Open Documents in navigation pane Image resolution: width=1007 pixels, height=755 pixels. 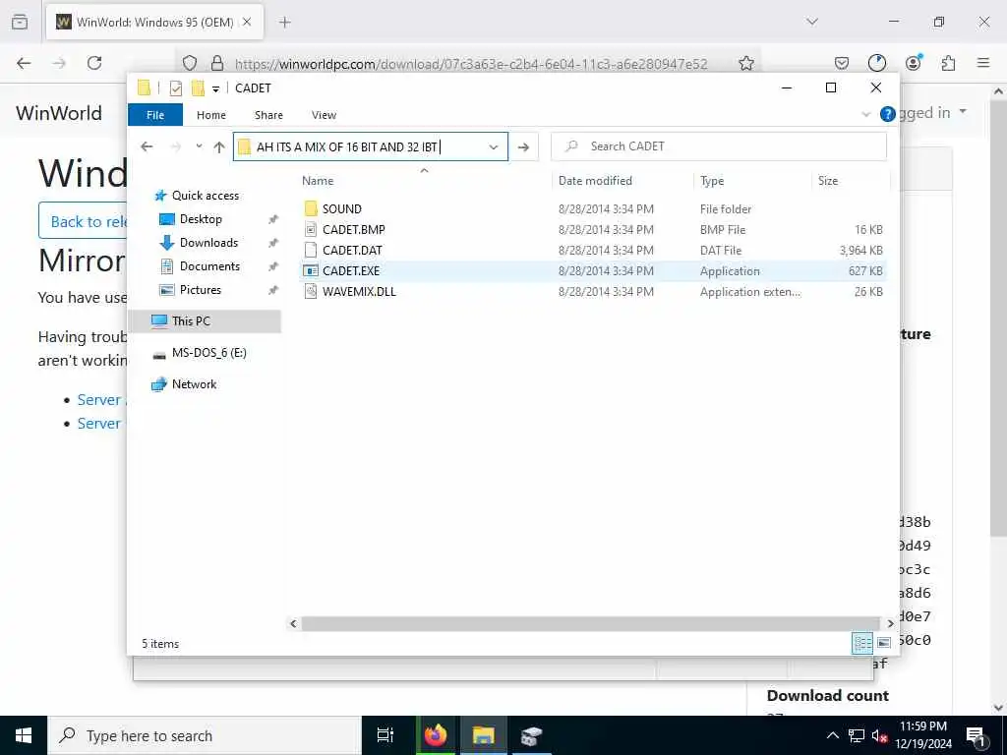[x=209, y=265]
